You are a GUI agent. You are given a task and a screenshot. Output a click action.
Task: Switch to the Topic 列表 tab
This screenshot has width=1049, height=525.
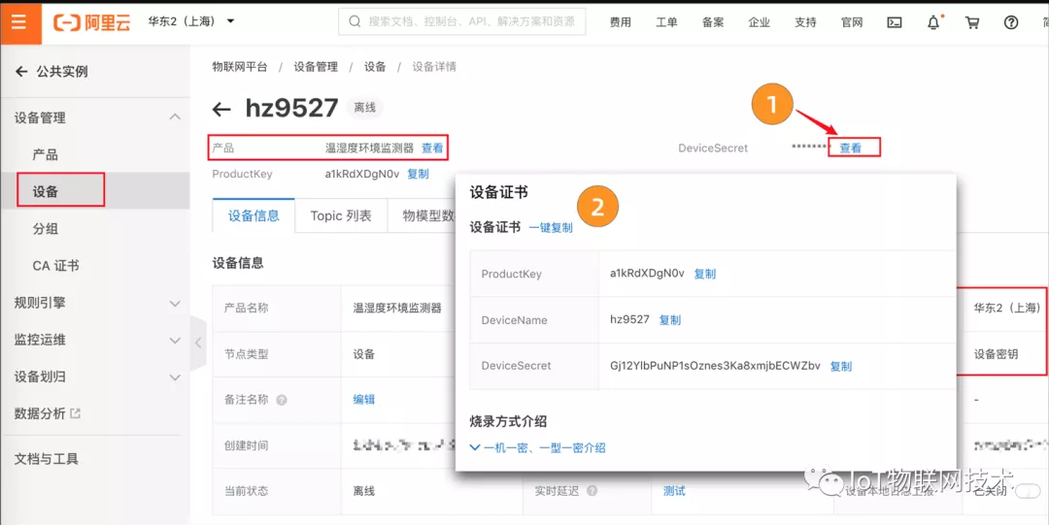click(341, 216)
